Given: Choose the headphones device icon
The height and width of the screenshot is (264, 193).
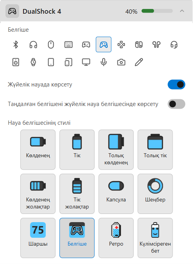Looking at the screenshot, I should click(x=33, y=45).
